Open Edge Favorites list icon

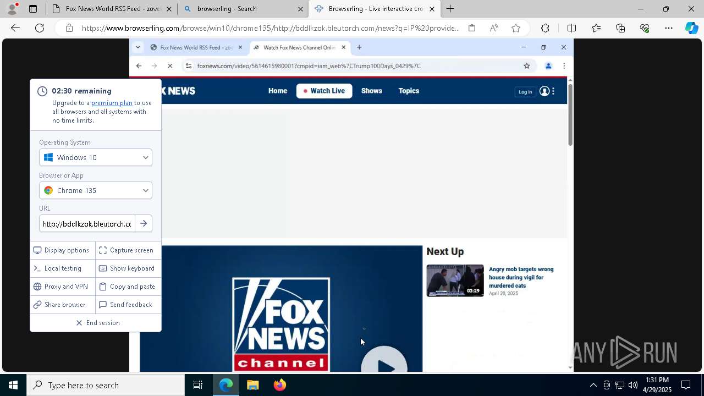[x=596, y=28]
